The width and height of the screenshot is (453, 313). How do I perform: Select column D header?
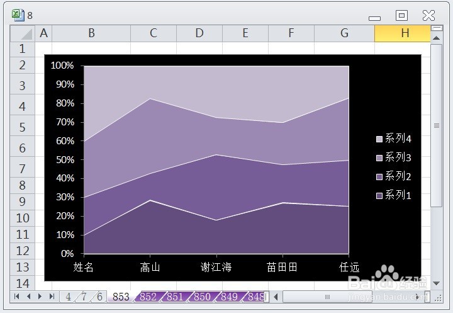pyautogui.click(x=199, y=33)
